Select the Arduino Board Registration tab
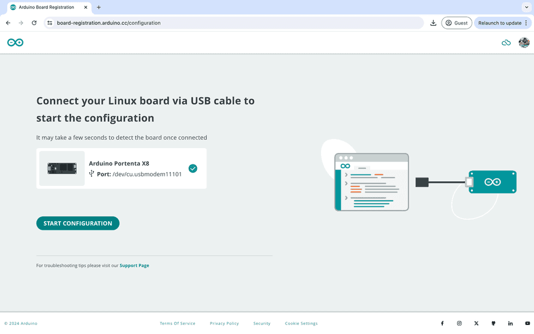The width and height of the screenshot is (534, 334). click(46, 7)
